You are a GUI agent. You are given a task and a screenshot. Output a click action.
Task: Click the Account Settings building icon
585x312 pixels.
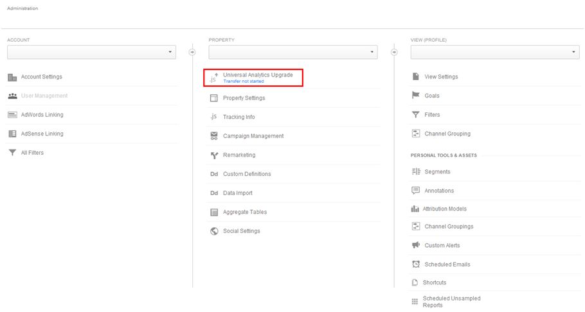(12, 77)
